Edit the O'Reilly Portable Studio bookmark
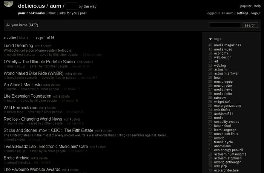Image resolution: width=264 pixels, height=173 pixels. point(79,62)
